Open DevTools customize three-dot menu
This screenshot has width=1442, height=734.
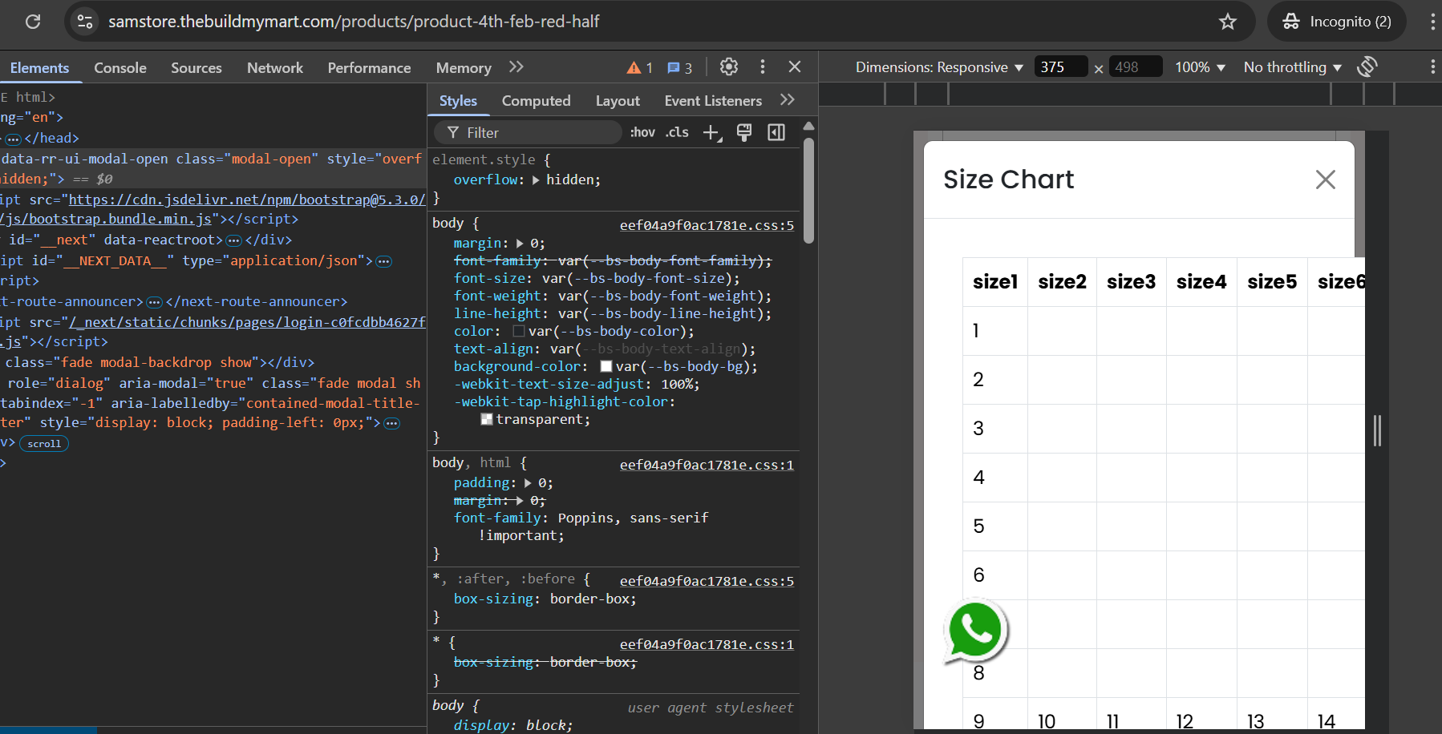point(763,67)
